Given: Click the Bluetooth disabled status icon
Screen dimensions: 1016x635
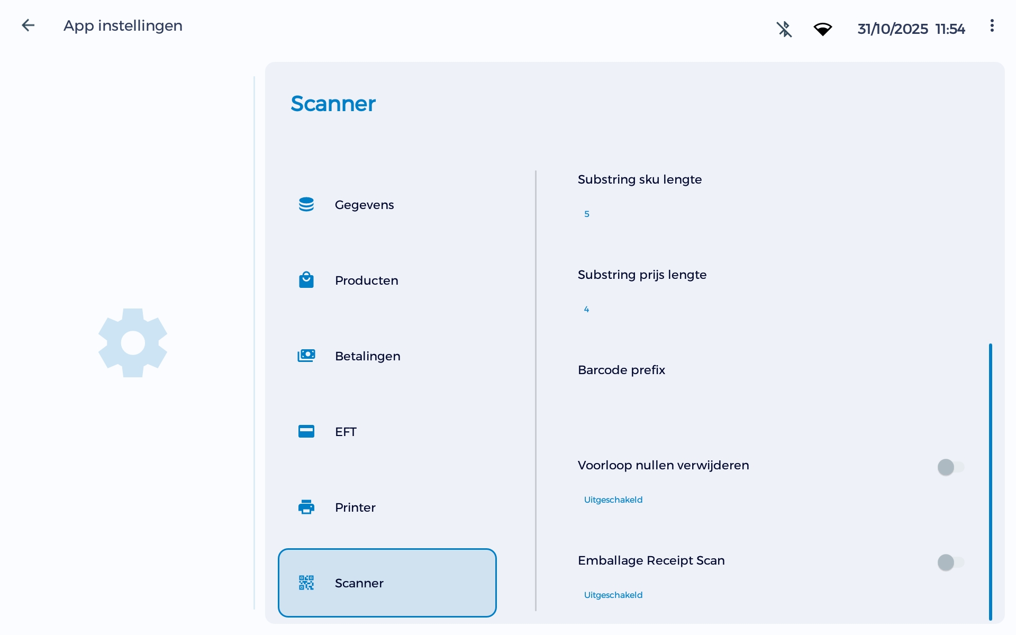Looking at the screenshot, I should click(784, 29).
